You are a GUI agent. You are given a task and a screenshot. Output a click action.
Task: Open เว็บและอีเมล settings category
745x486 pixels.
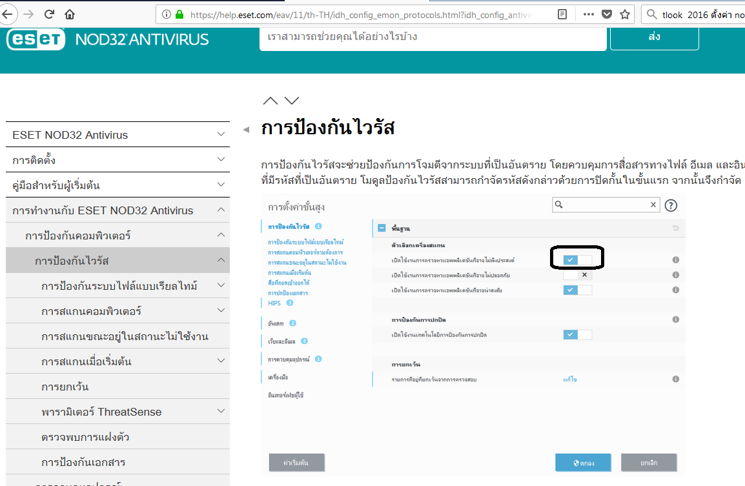click(x=281, y=341)
